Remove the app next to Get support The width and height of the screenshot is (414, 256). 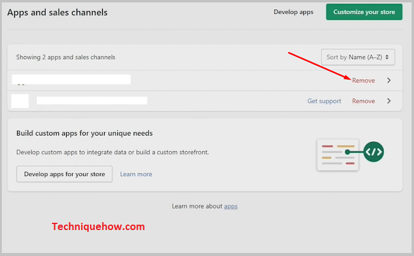click(363, 101)
